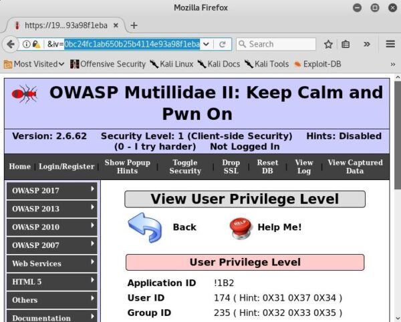Open the bookmarks library icon

(346, 44)
